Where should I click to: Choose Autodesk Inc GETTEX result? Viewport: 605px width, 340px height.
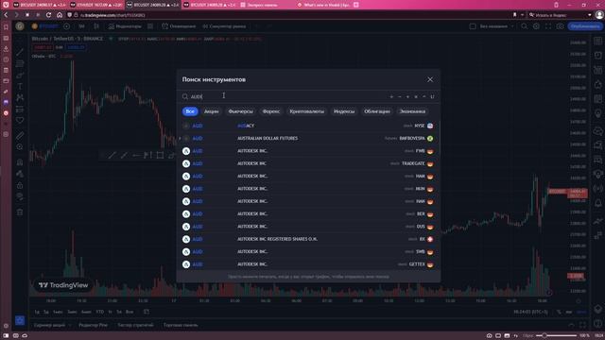tap(308, 264)
